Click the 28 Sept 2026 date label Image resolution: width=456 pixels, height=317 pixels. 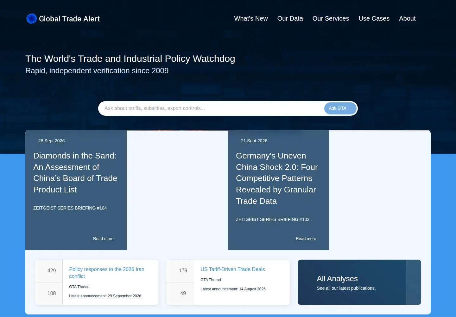coord(51,141)
